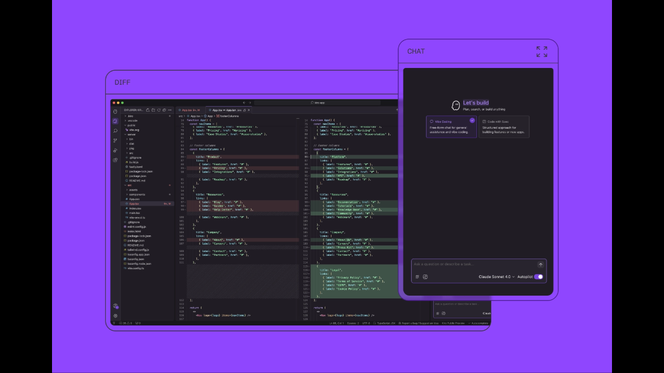Close the App.tsx diff tab

pos(249,110)
